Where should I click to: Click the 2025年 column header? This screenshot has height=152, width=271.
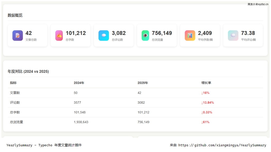pyautogui.click(x=143, y=83)
